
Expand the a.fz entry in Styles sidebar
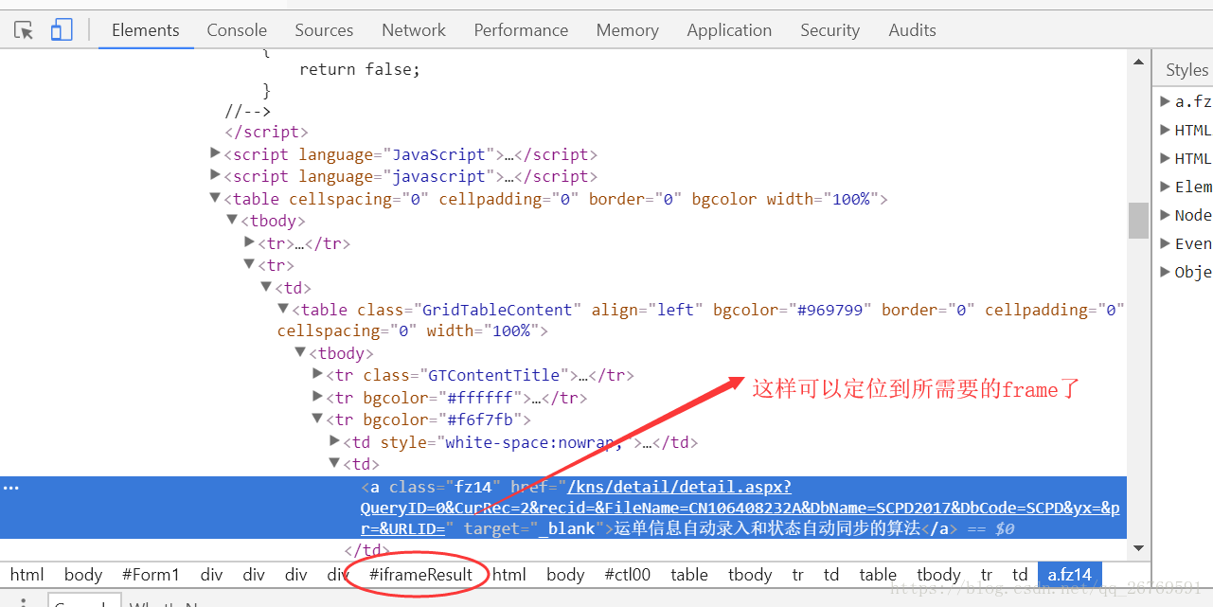1167,101
